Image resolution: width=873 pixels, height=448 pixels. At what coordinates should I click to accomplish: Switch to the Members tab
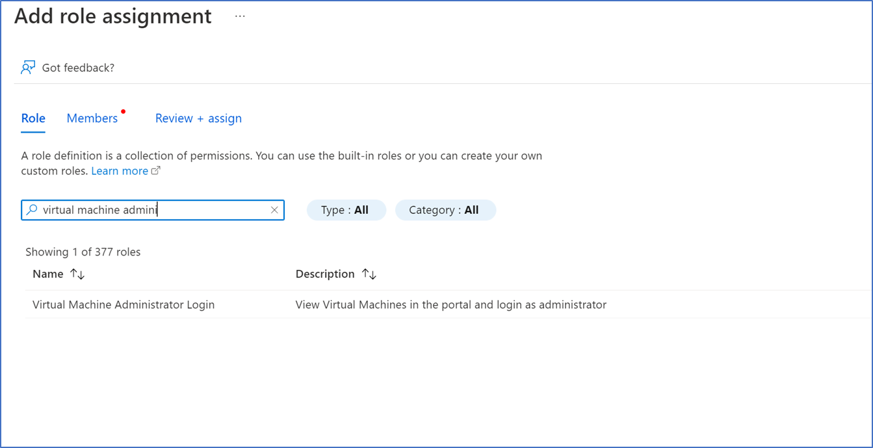click(92, 118)
